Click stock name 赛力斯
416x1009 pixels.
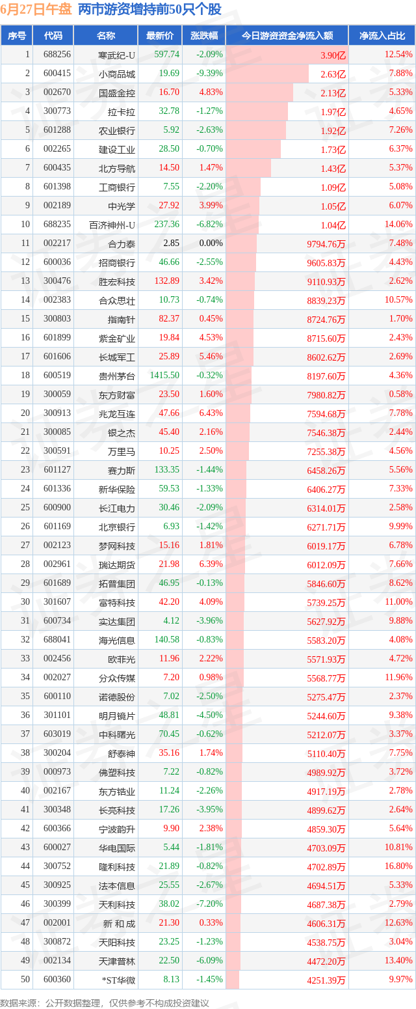point(122,470)
